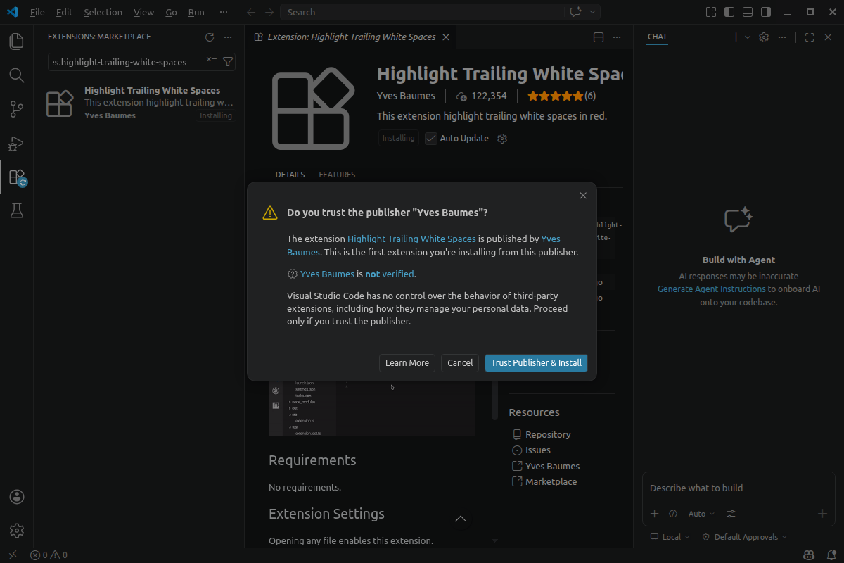Switch to the DETAILS tab
Screen dimensions: 844x563
click(x=290, y=175)
